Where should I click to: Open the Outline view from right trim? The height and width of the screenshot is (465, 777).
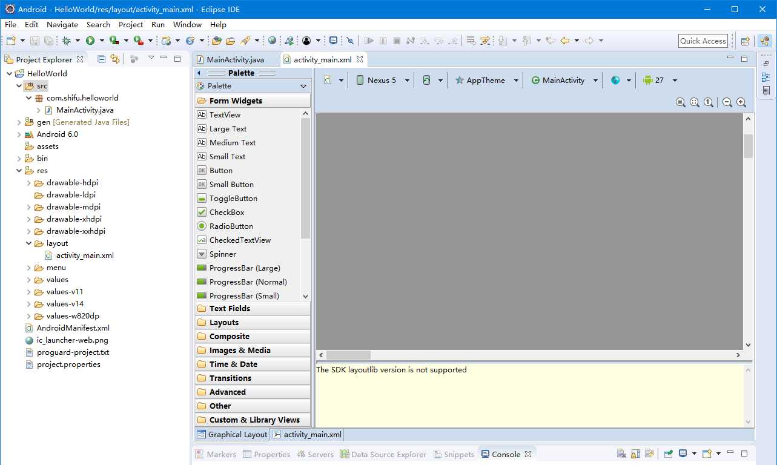coord(766,77)
